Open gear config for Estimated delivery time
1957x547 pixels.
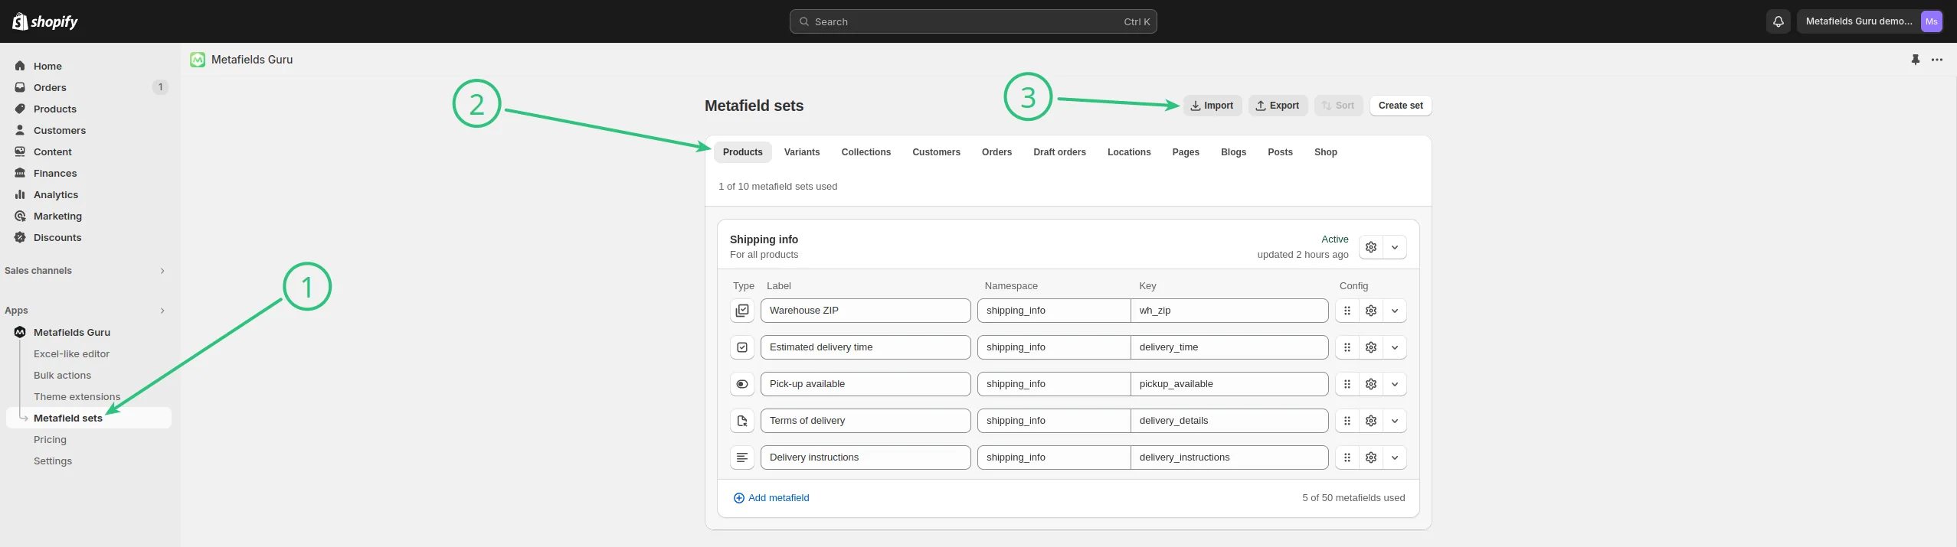click(1371, 347)
